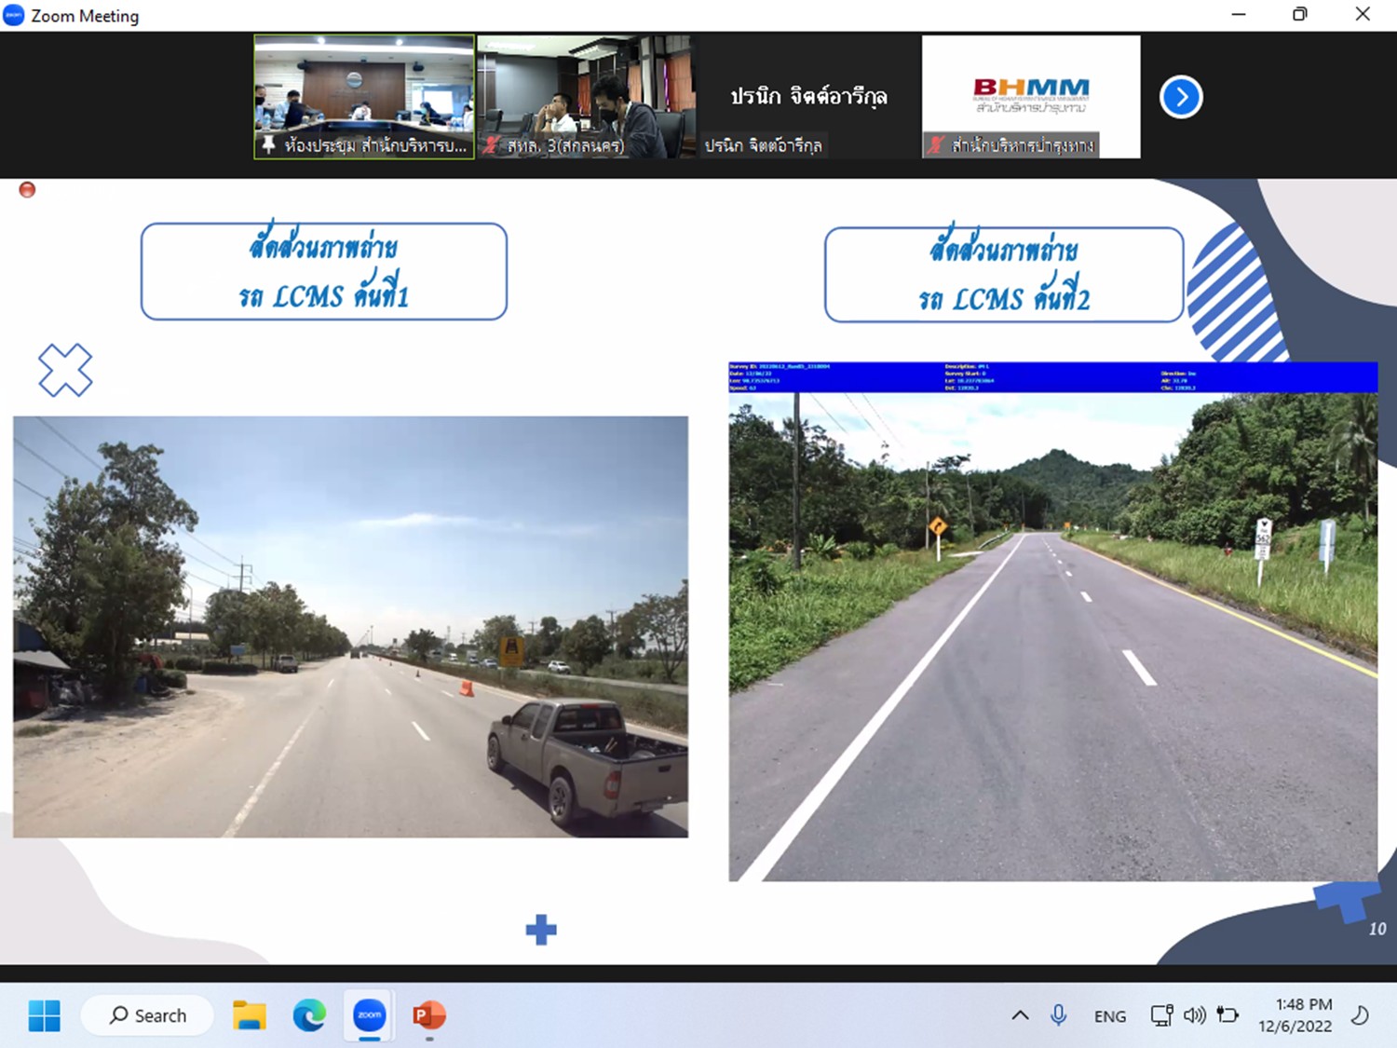Open the ENG input language selector
Image resolution: width=1397 pixels, height=1048 pixels.
click(x=1109, y=1016)
